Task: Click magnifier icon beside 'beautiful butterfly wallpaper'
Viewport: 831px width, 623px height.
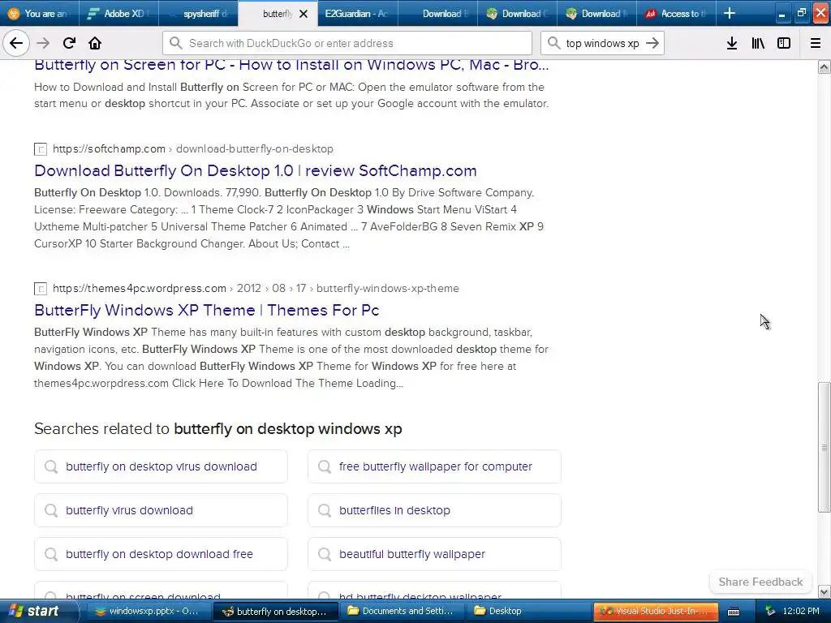Action: click(325, 554)
